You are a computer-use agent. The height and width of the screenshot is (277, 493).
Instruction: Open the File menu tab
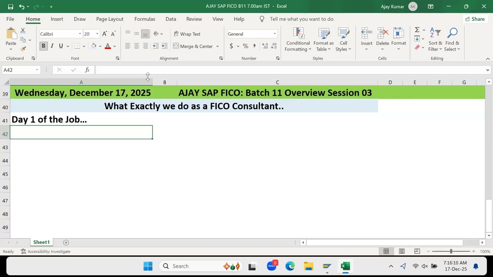(x=10, y=19)
